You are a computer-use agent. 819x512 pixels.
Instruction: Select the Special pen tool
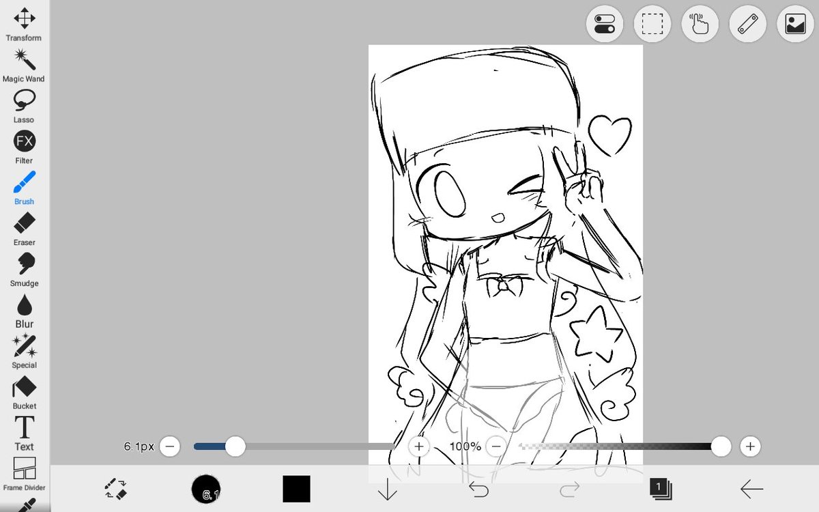pos(24,352)
